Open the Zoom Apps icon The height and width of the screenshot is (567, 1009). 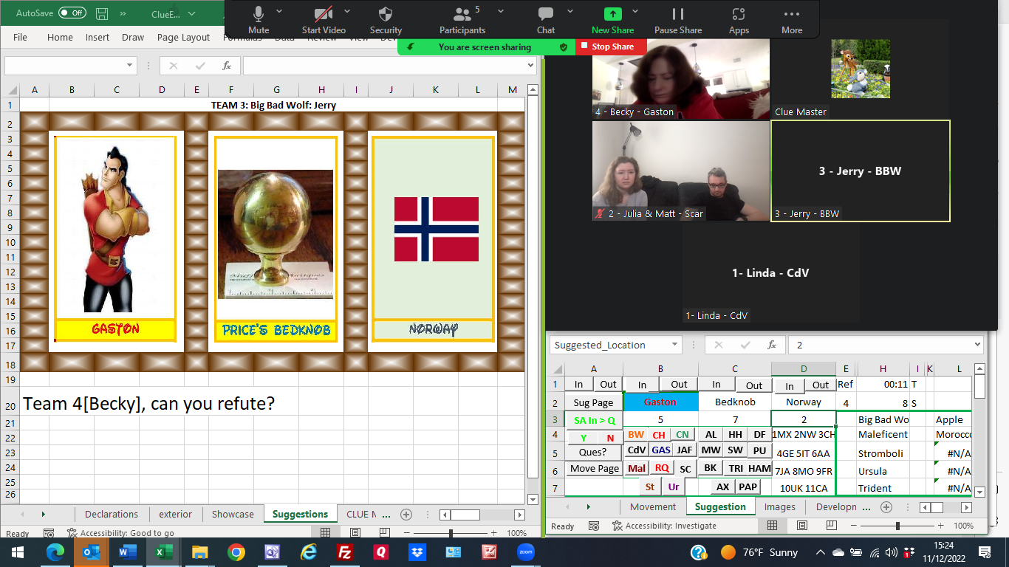pos(739,14)
